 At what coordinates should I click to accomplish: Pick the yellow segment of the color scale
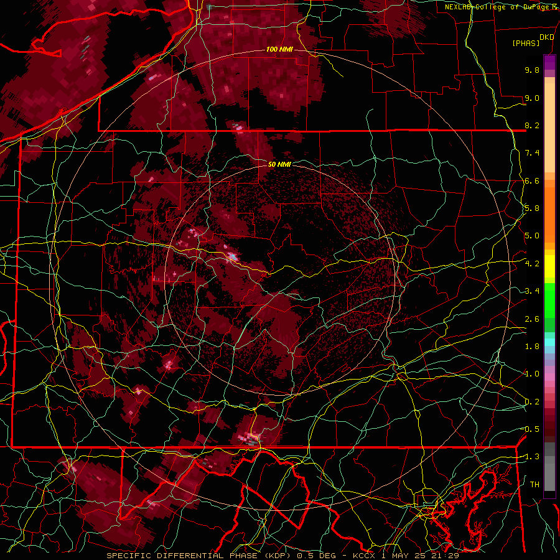549,266
